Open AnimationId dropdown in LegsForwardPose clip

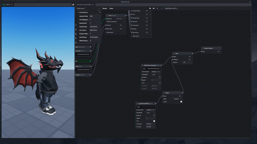pos(150,110)
